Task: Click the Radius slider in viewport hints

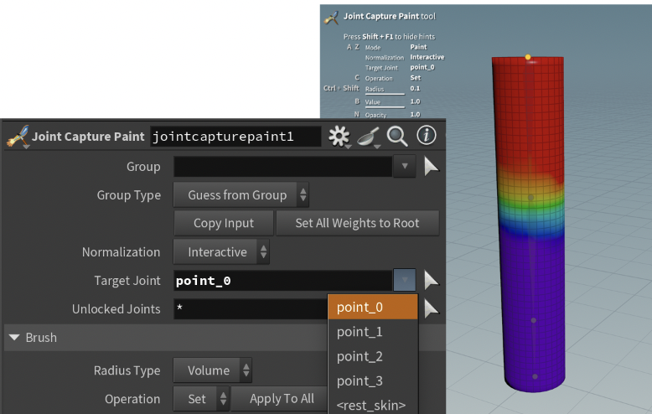Action: pyautogui.click(x=385, y=95)
